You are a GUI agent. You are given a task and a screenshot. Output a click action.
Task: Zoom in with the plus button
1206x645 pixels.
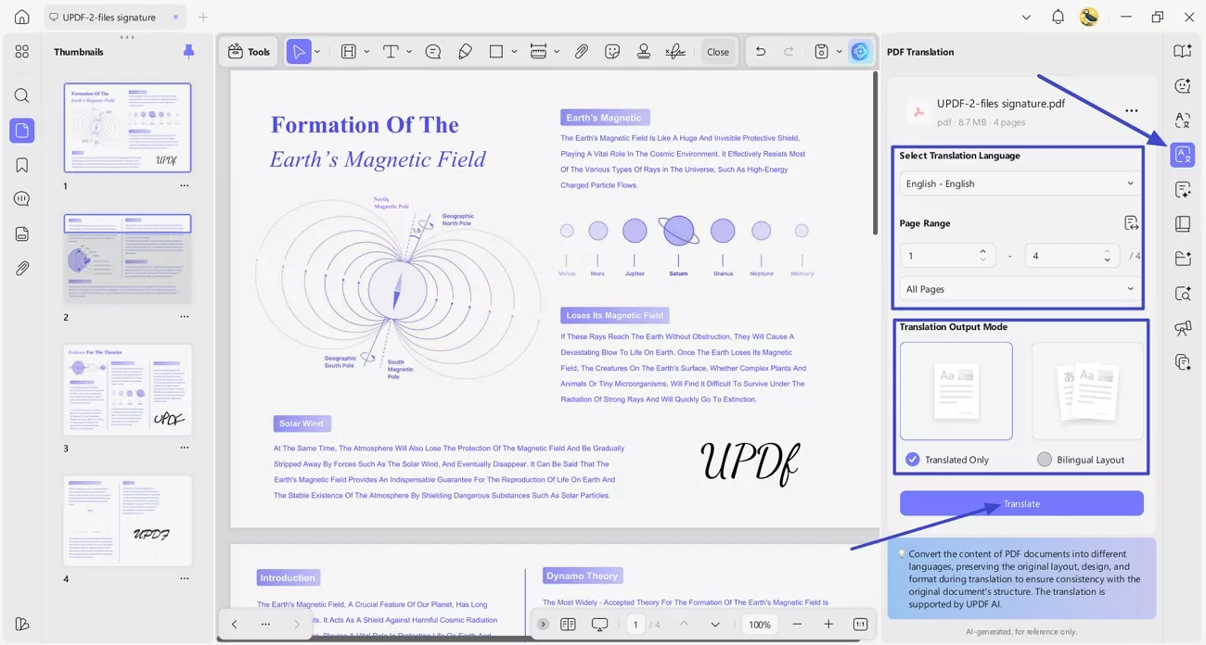click(828, 625)
